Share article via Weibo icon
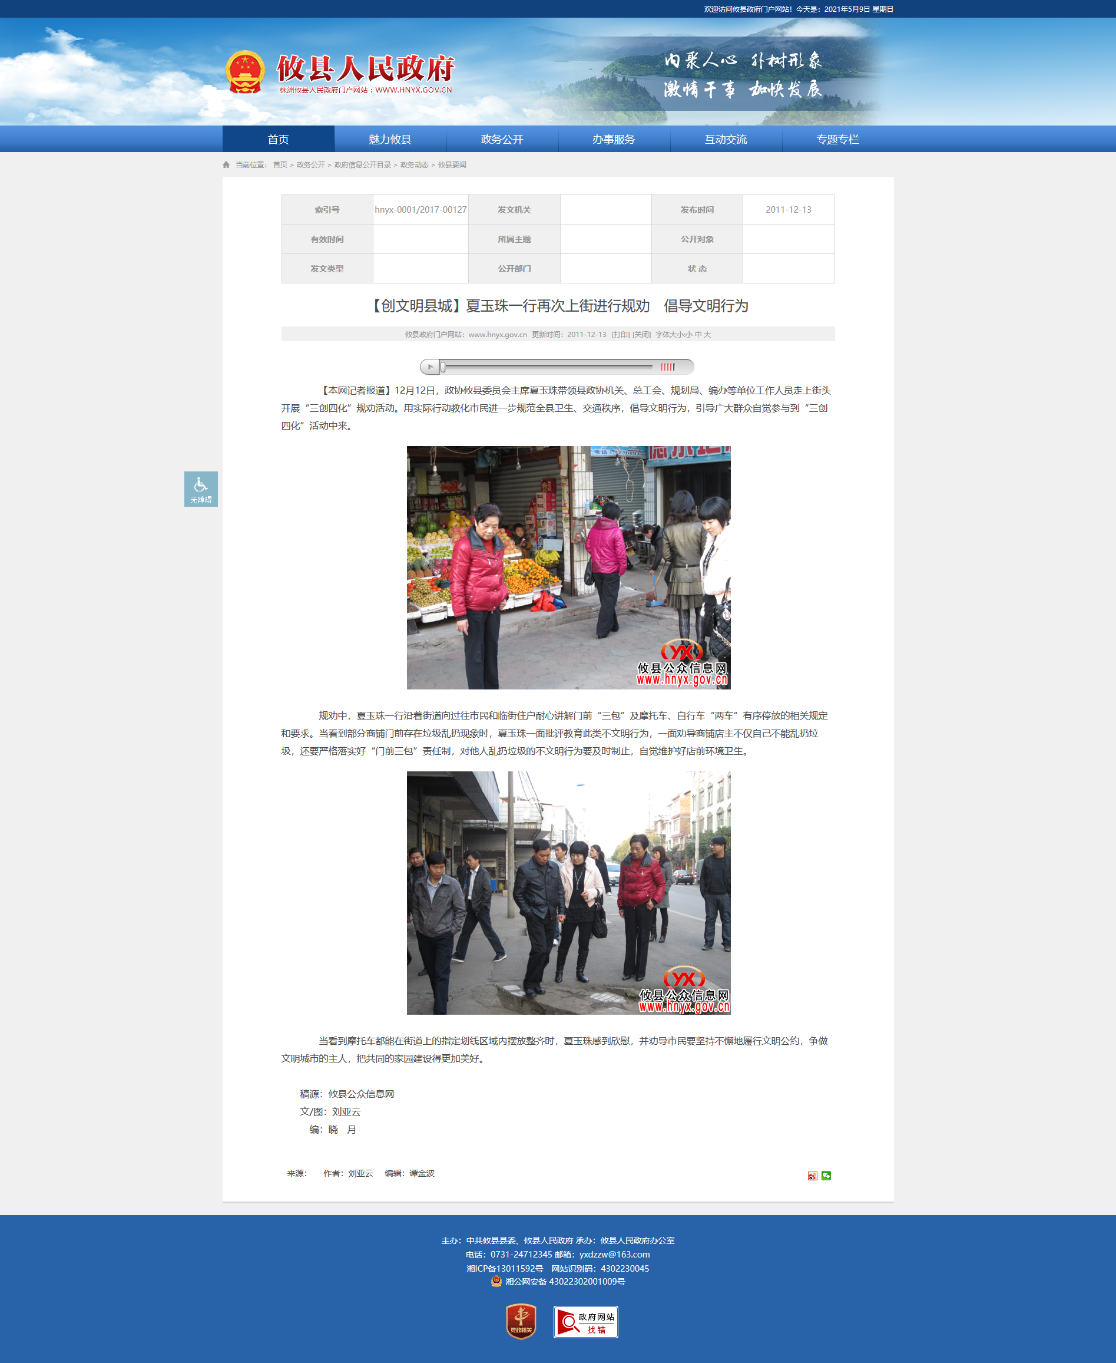 point(813,1175)
